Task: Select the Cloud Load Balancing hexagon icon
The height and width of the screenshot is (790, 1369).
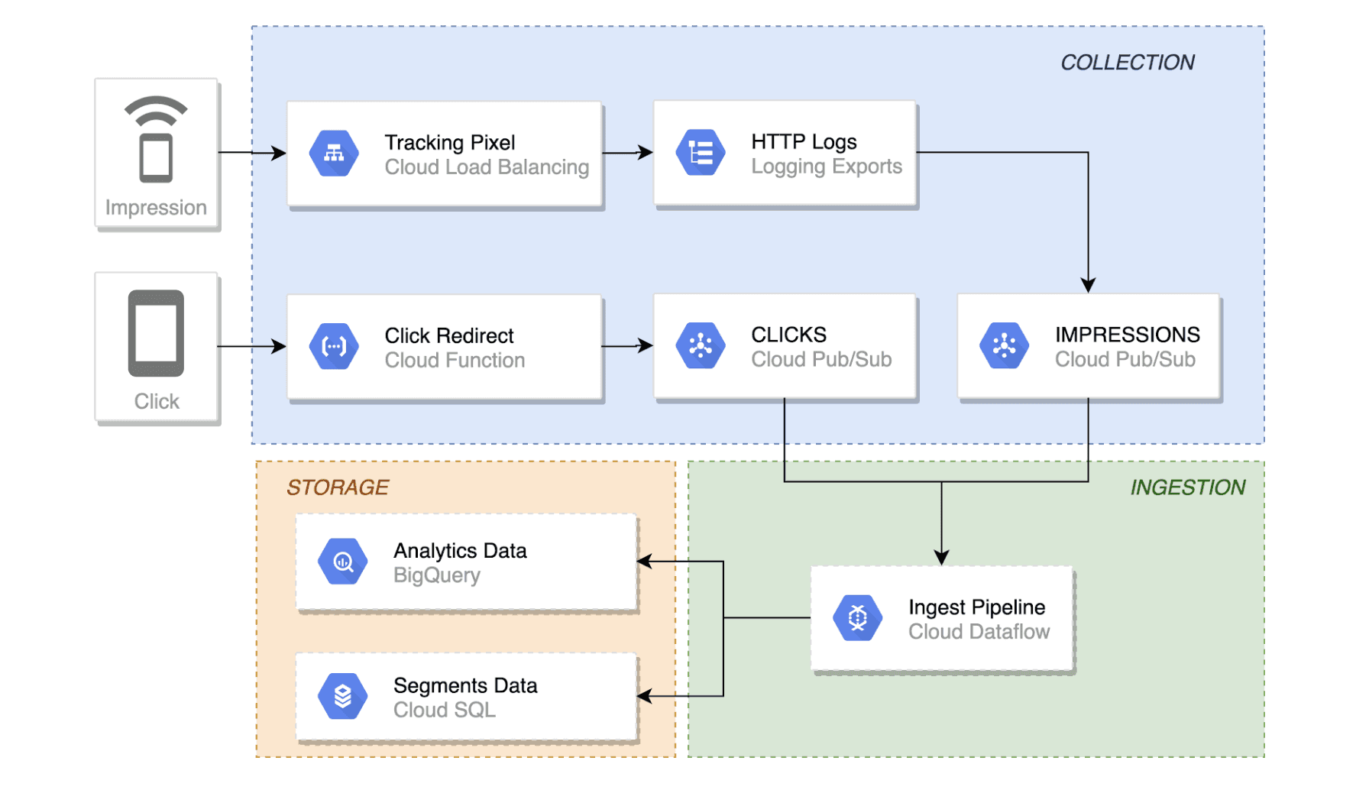Action: tap(334, 154)
